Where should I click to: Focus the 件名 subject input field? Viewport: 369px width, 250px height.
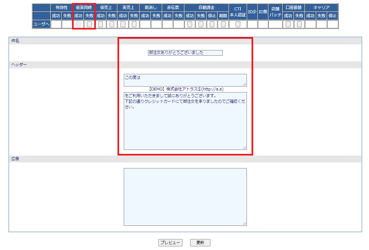tap(185, 53)
